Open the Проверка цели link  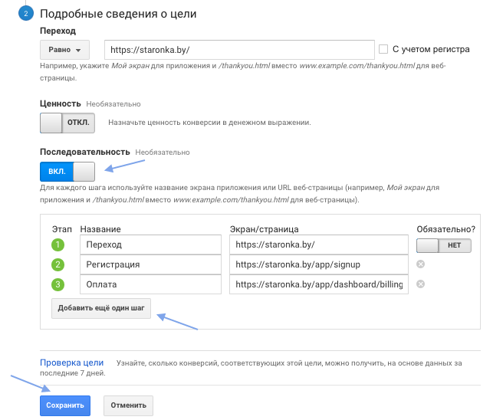(x=71, y=363)
